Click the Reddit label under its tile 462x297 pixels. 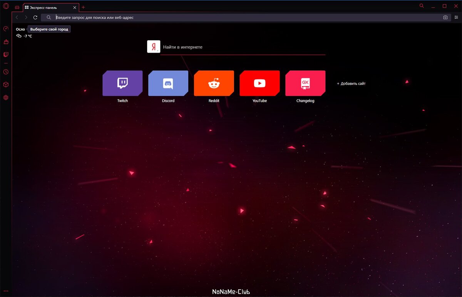pos(214,101)
